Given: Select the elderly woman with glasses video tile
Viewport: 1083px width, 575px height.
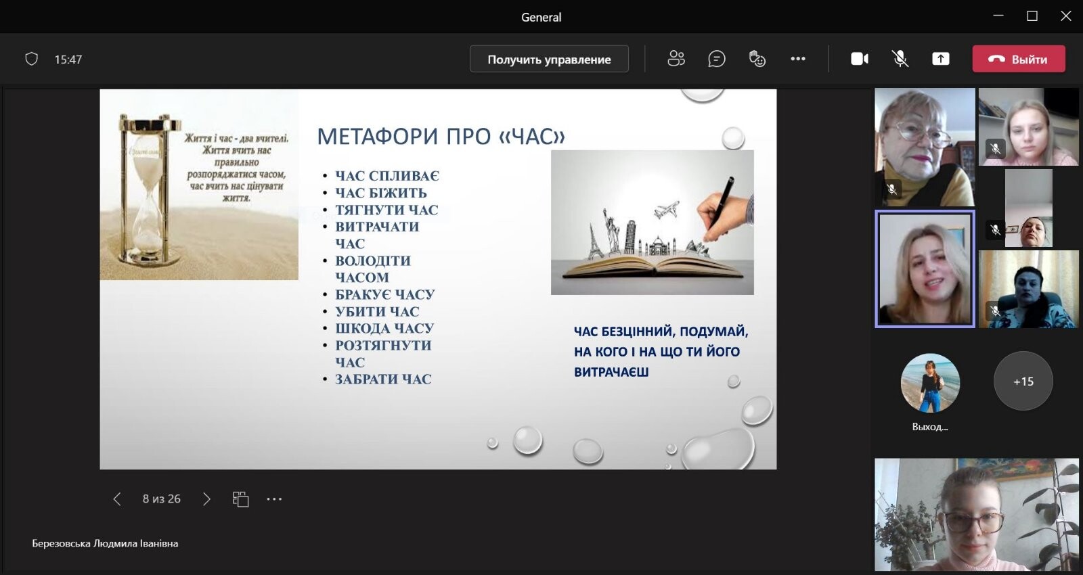Looking at the screenshot, I should pos(925,147).
